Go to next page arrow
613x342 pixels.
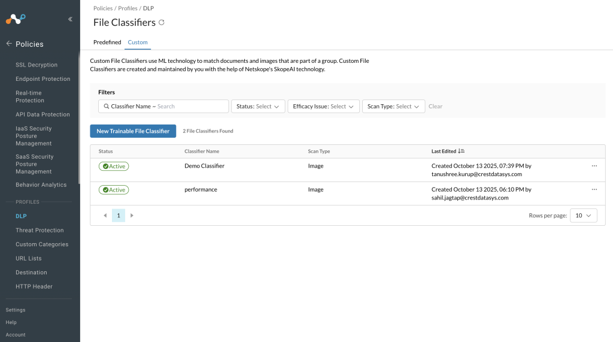tap(132, 216)
